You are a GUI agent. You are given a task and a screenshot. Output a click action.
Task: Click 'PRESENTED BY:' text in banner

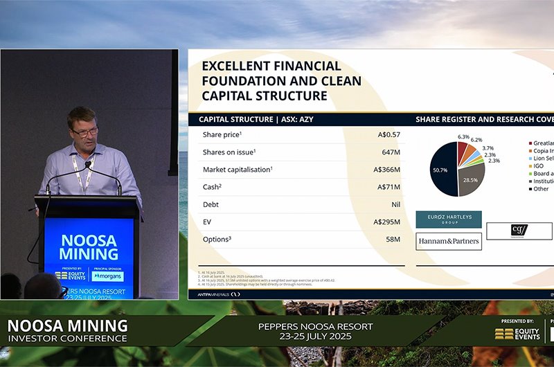point(517,321)
